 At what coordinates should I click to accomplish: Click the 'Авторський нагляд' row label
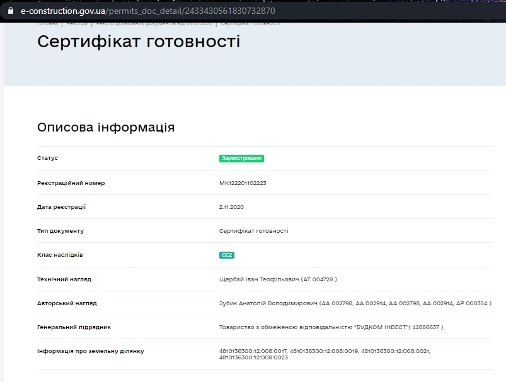[x=67, y=303]
